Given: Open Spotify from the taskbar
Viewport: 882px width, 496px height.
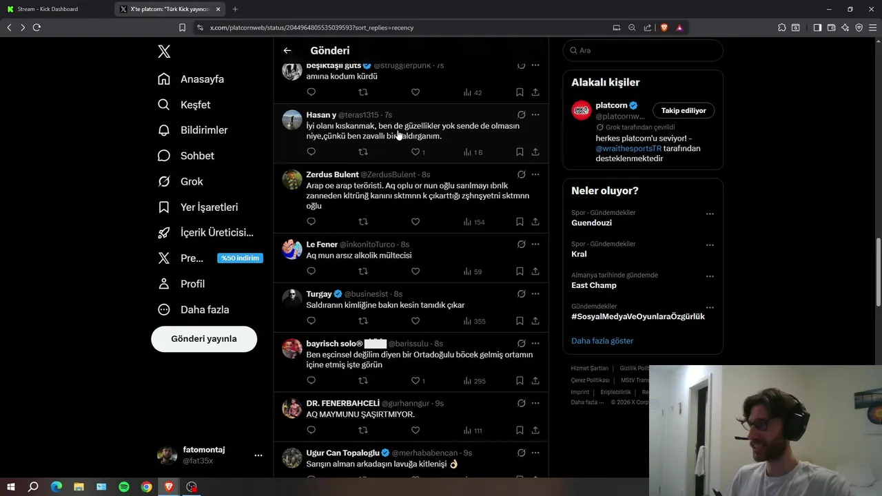Looking at the screenshot, I should click(x=124, y=487).
